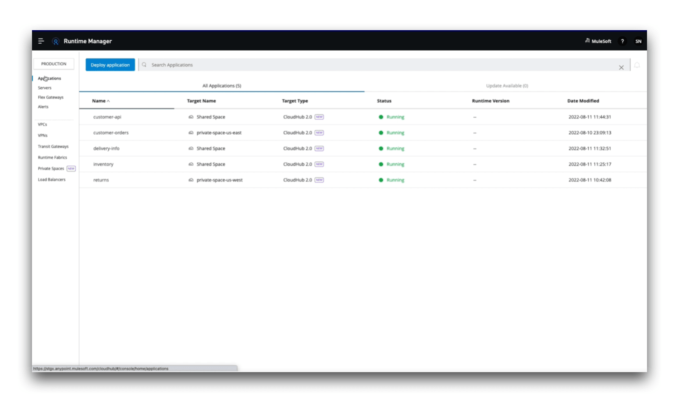The width and height of the screenshot is (679, 401).
Task: Click the notification bell icon
Action: [637, 65]
